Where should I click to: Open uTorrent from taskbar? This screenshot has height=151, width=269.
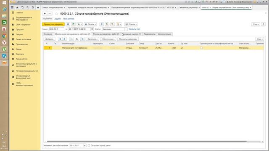click(4, 49)
